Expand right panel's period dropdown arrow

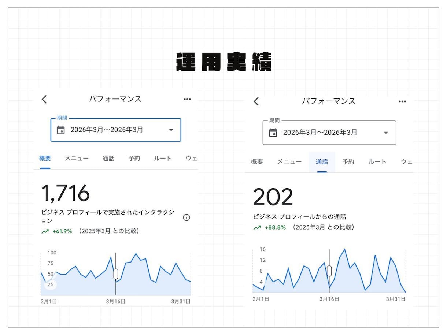[x=385, y=133]
